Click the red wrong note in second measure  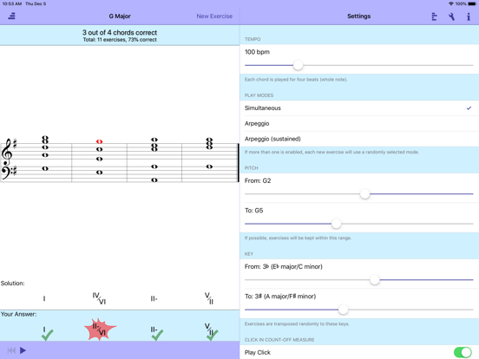99,141
